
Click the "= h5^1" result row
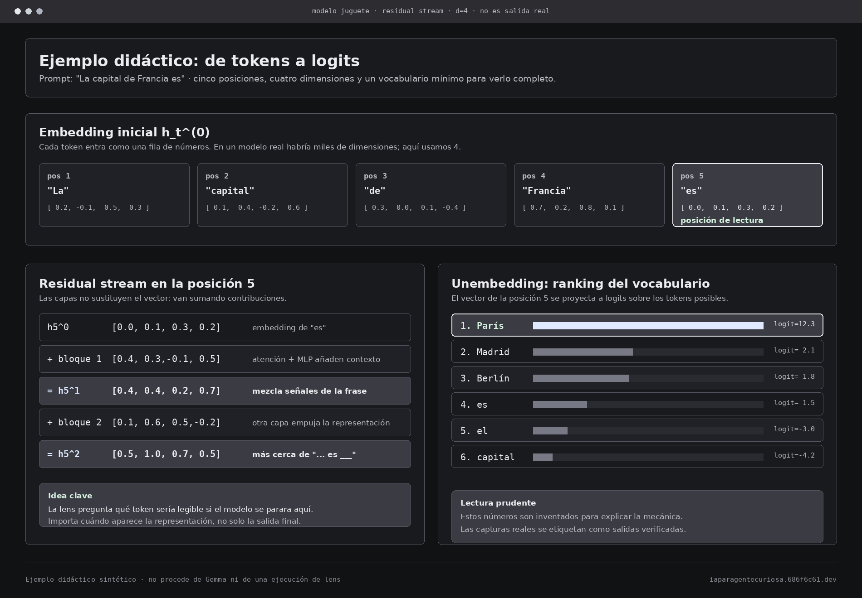click(x=225, y=391)
